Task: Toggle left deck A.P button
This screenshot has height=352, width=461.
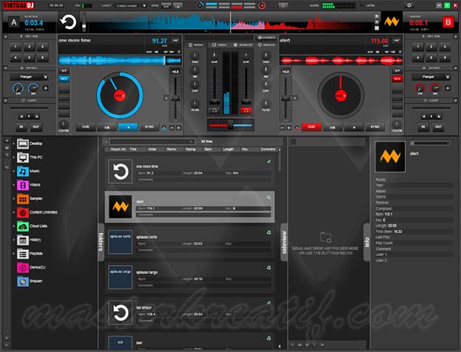Action: pyautogui.click(x=64, y=71)
